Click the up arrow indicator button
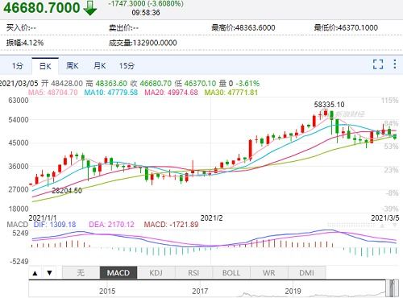403x298 pixels. (x=35, y=273)
